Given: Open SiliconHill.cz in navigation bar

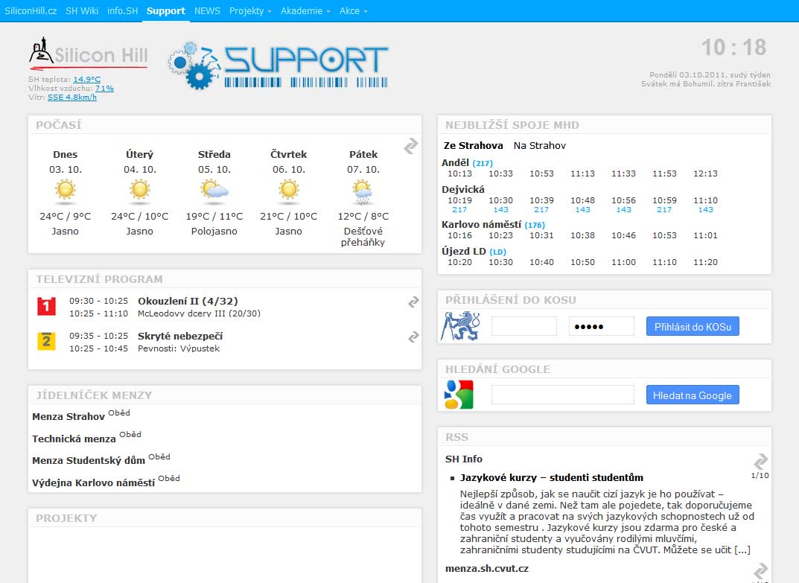Looking at the screenshot, I should (31, 10).
